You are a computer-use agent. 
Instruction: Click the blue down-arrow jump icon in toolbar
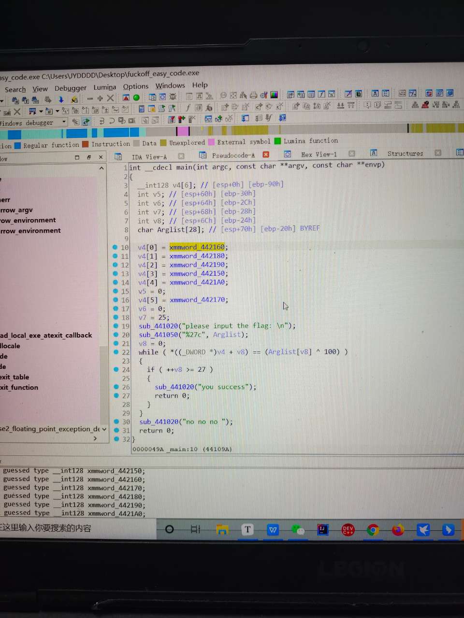61,99
